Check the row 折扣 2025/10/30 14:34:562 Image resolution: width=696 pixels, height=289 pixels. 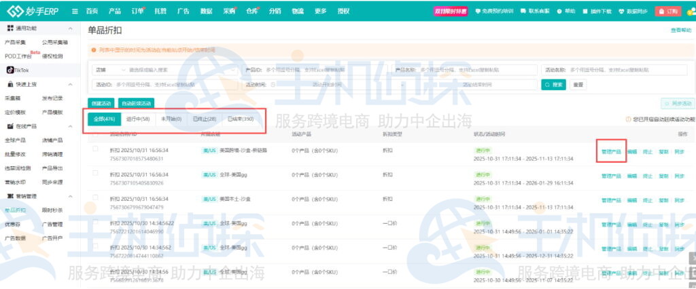pyautogui.click(x=95, y=246)
